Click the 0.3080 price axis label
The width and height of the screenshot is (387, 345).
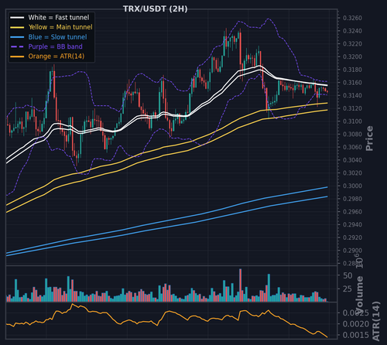pos(352,134)
